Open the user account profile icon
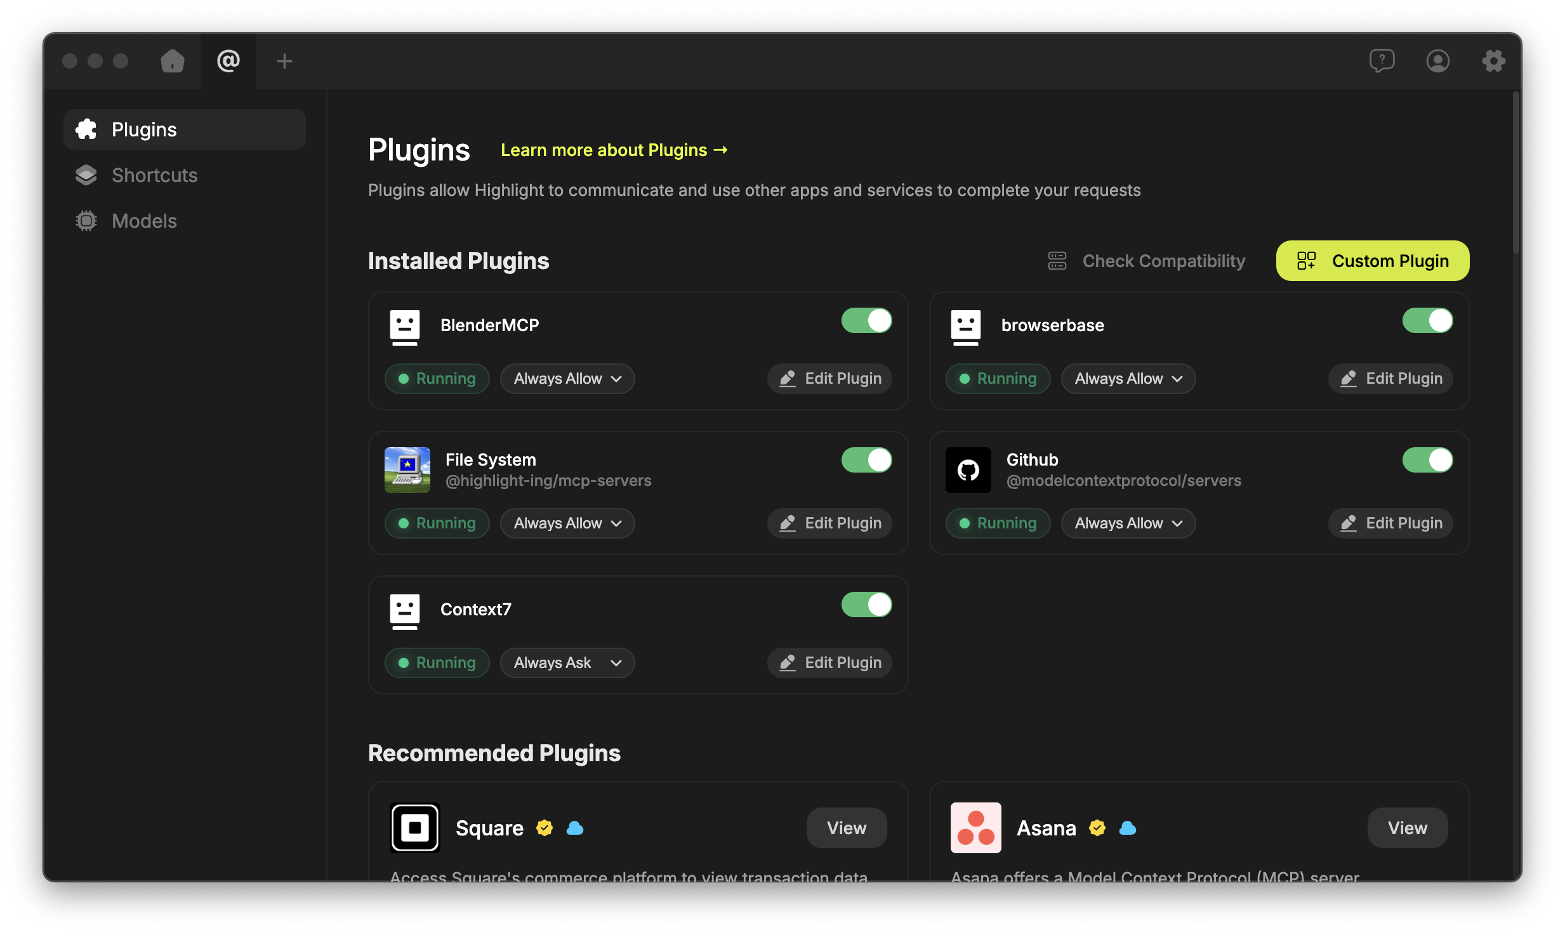The height and width of the screenshot is (935, 1565). 1437,61
